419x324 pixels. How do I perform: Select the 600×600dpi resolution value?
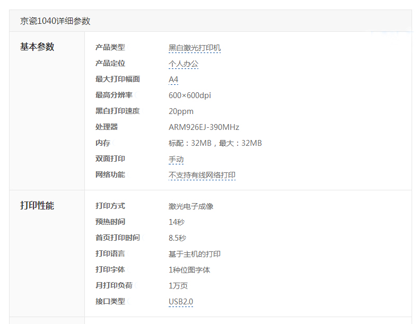(190, 95)
